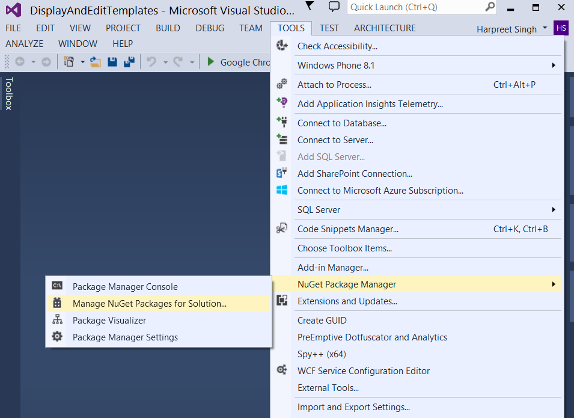The height and width of the screenshot is (418, 574).
Task: Click the Save disk icon in toolbar
Action: click(112, 62)
